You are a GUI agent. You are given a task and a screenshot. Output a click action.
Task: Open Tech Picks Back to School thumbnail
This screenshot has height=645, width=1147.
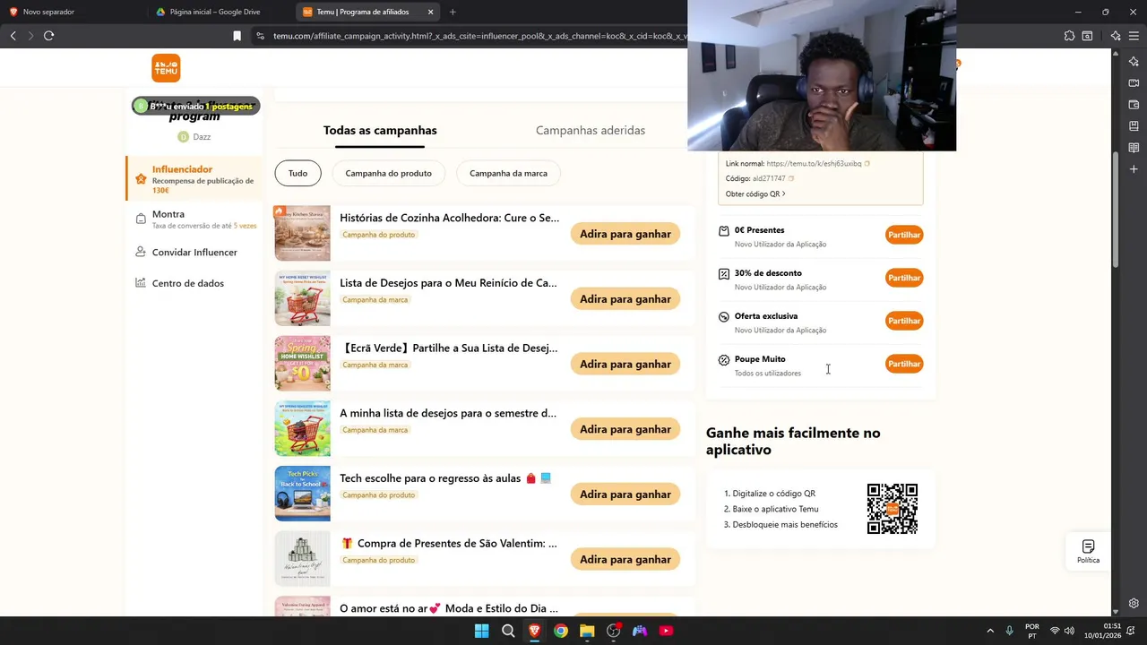coord(302,494)
